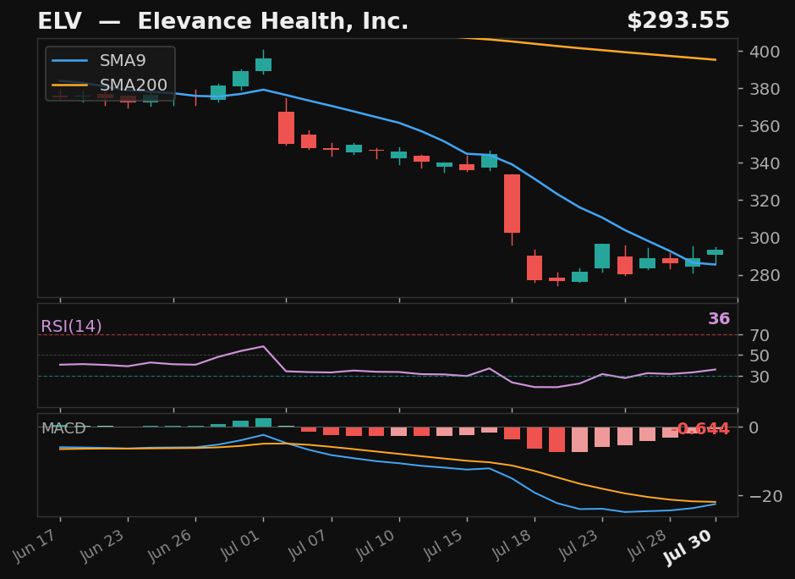
Task: Click the $293.55 price label
Action: pos(678,21)
